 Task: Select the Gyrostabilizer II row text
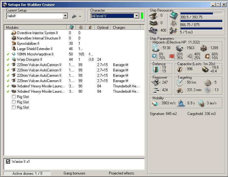(x=28, y=44)
